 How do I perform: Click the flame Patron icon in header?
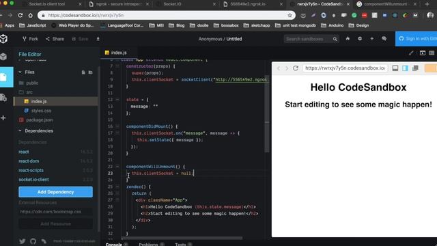pos(348,39)
